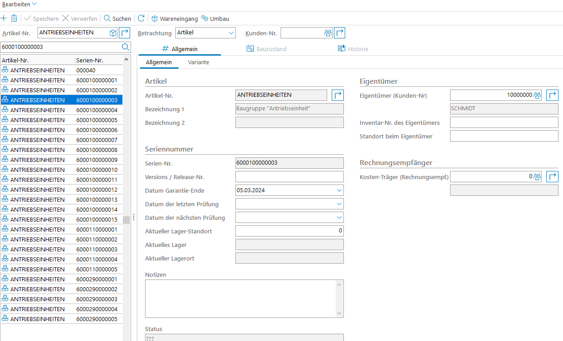The image size is (563, 341).
Task: Click the article box icon in Artikel-Nr. field
Action: click(x=113, y=33)
